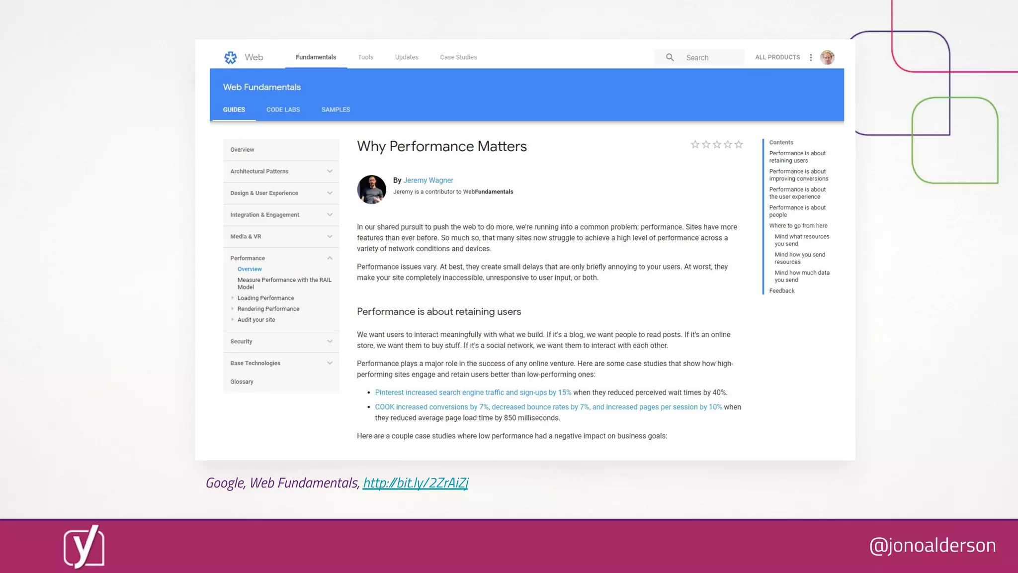Open the Pinterest search traffic case study link
This screenshot has height=573, width=1018.
(x=473, y=393)
